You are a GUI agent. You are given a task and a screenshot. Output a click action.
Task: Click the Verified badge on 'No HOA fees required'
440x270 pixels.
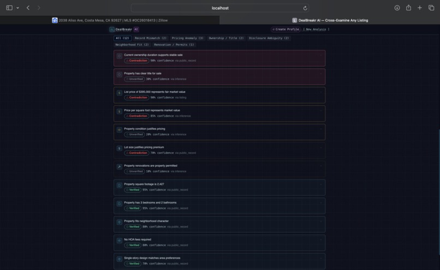pos(133,245)
